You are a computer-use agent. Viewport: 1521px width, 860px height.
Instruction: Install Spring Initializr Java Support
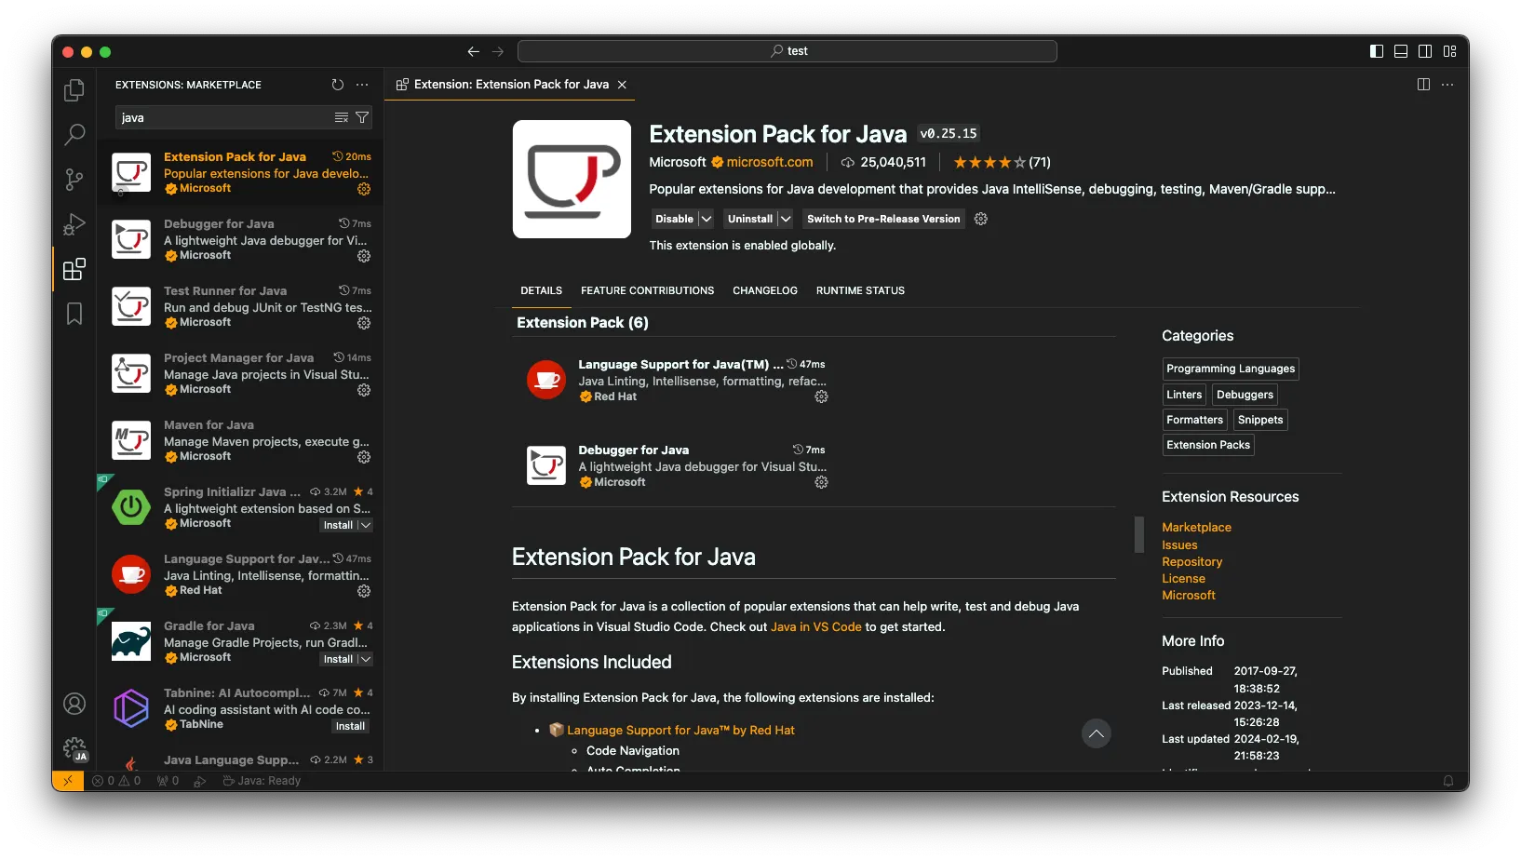pyautogui.click(x=338, y=525)
